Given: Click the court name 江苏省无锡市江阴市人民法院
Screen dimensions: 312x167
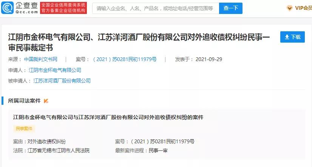Looking at the screenshot, I should pos(59,150).
